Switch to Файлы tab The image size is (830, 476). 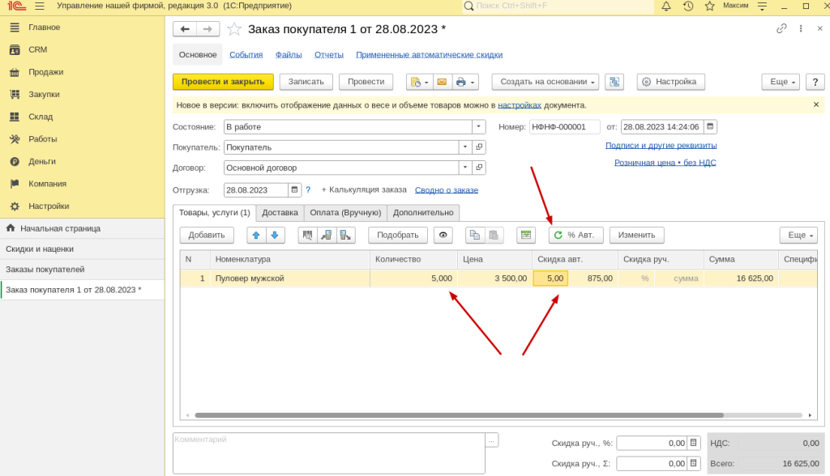coord(289,54)
